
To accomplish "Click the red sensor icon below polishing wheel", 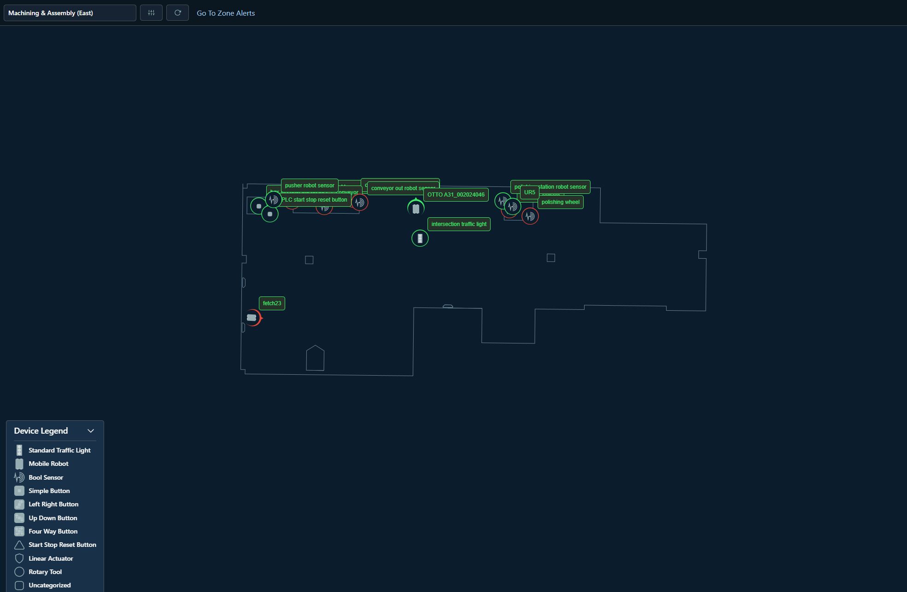I will 530,216.
